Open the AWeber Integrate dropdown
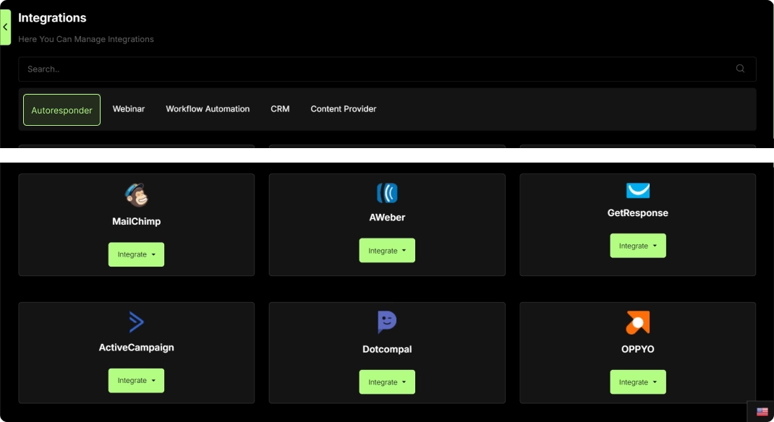774x422 pixels. (x=387, y=251)
